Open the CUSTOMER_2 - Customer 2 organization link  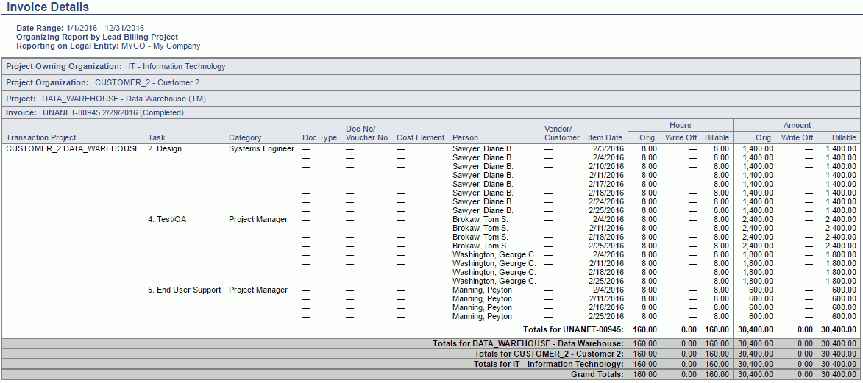(x=147, y=82)
